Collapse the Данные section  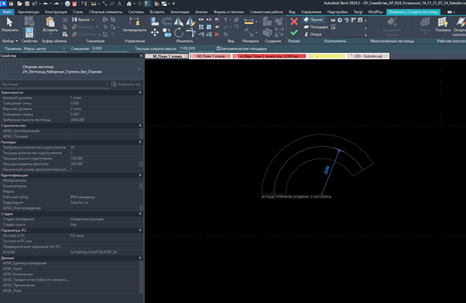tap(140, 258)
